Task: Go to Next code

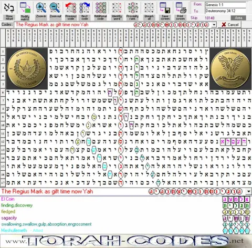Action: [x=85, y=8]
